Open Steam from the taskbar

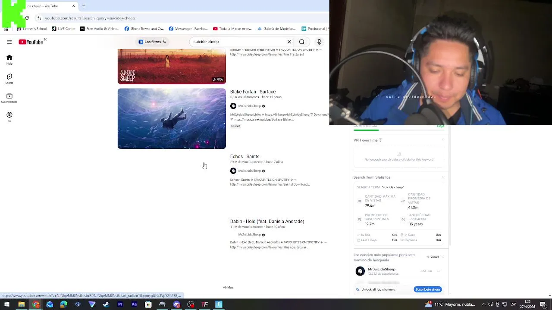pos(106,304)
